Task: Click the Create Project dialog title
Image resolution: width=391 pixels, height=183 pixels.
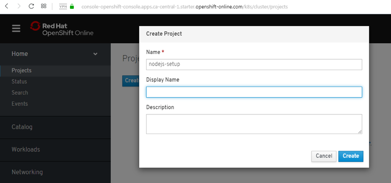Action: (x=164, y=34)
